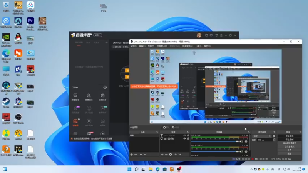Move scene up in Scenes panel

pyautogui.click(x=141, y=155)
